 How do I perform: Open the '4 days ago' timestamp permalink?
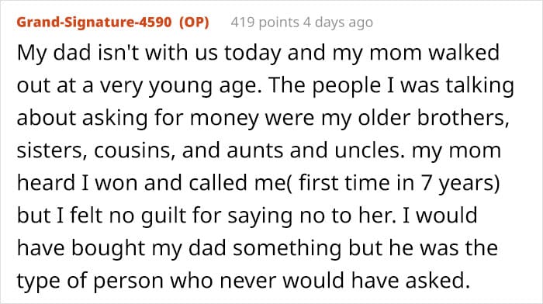pos(338,22)
